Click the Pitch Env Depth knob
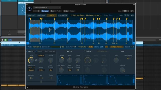This screenshot has width=161, height=90. coord(61,70)
